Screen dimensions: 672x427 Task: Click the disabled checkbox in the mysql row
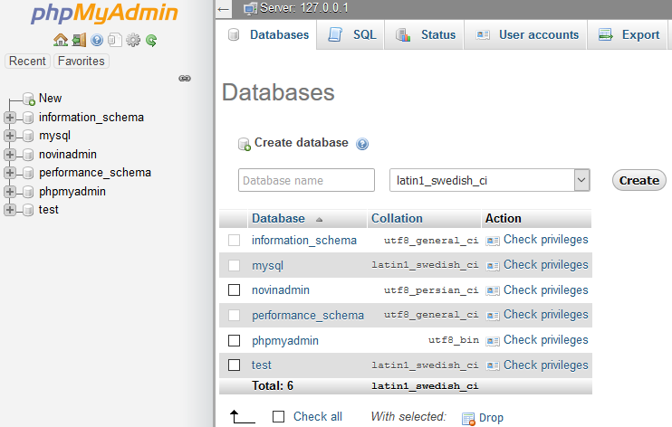point(234,266)
